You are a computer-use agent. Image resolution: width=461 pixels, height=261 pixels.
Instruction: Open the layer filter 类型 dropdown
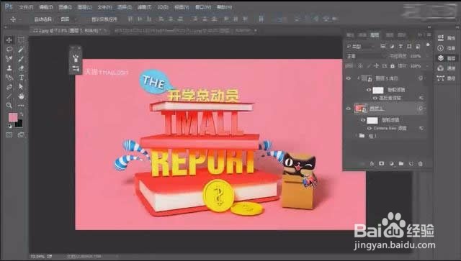(x=361, y=47)
